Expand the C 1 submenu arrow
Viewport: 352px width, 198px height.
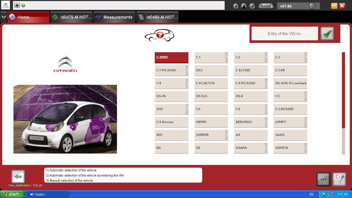(227, 57)
